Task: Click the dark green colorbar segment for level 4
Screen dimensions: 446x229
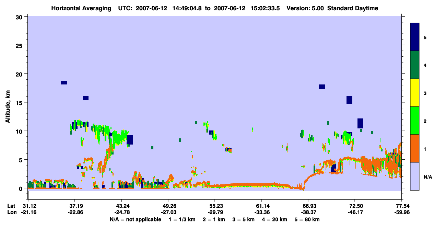Action: [415, 65]
